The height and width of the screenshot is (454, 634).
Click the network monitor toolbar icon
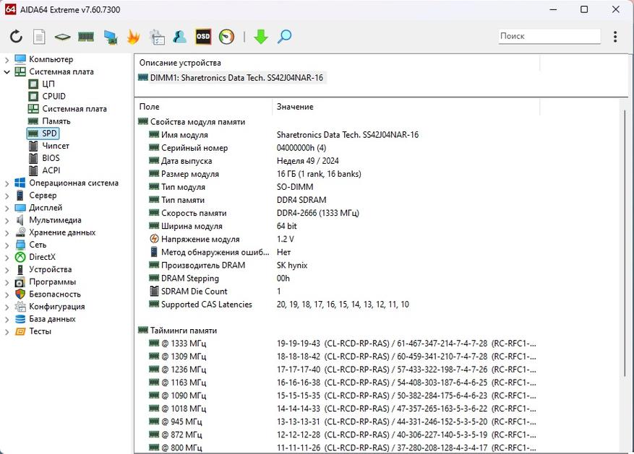110,37
